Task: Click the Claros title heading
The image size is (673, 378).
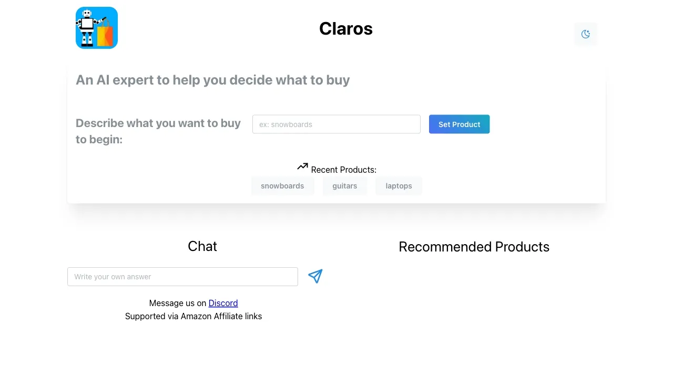Action: click(x=345, y=28)
